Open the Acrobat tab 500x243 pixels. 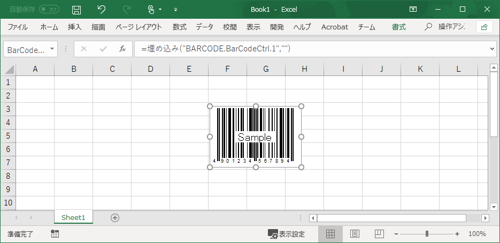click(335, 27)
